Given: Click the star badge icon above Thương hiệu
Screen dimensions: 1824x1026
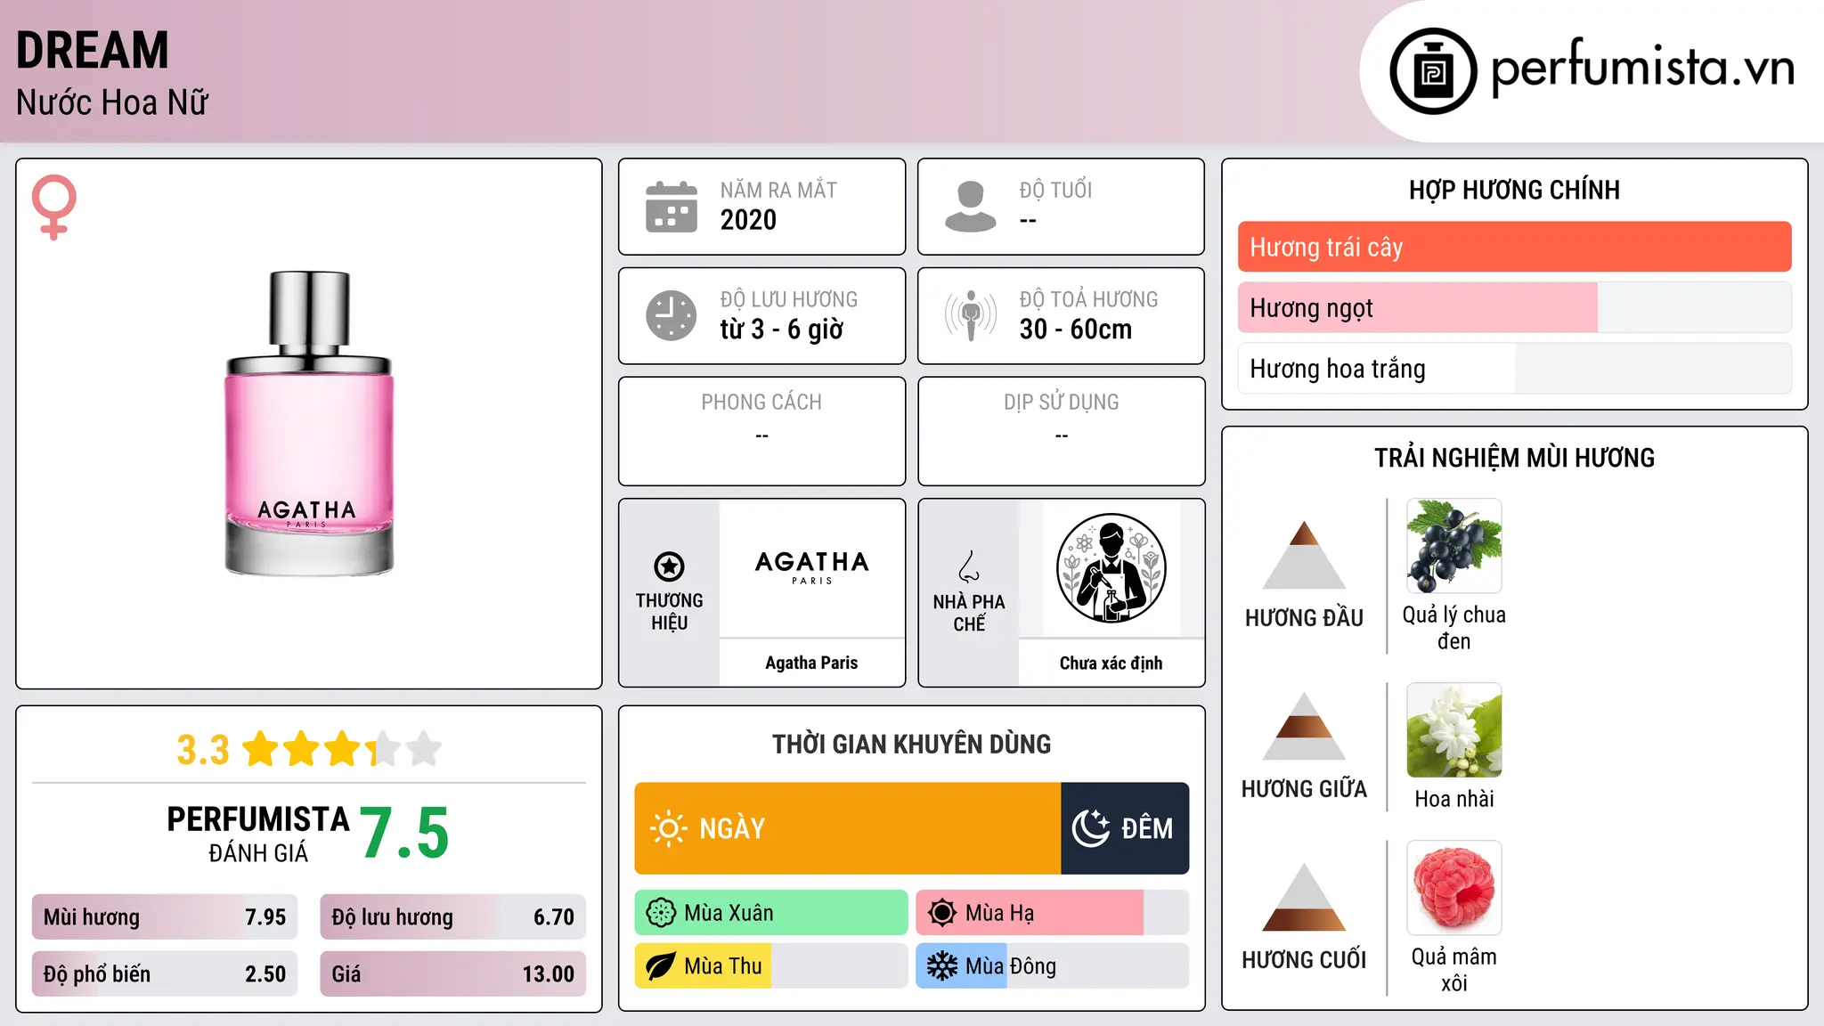Looking at the screenshot, I should click(x=669, y=566).
